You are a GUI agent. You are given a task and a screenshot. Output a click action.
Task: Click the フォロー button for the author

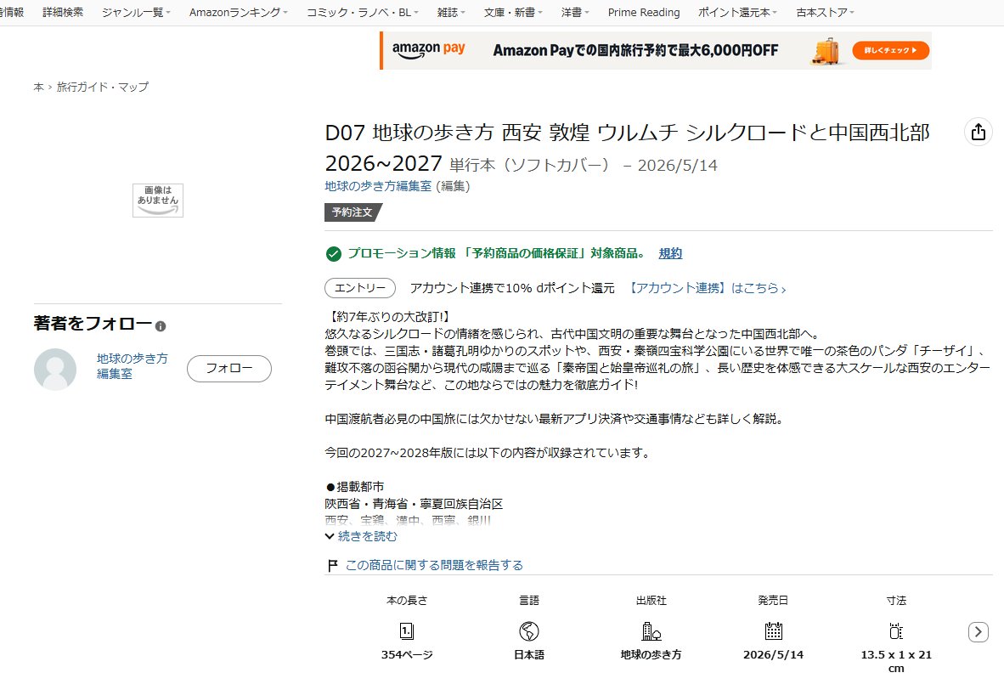(229, 369)
